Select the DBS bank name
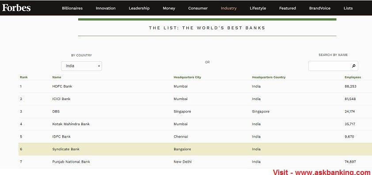Viewport: 372px width, 175px height. coord(56,112)
